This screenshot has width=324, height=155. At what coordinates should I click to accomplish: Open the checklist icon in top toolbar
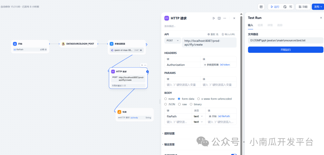coord(291,7)
